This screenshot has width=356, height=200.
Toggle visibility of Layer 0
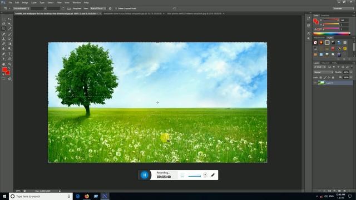click(315, 83)
